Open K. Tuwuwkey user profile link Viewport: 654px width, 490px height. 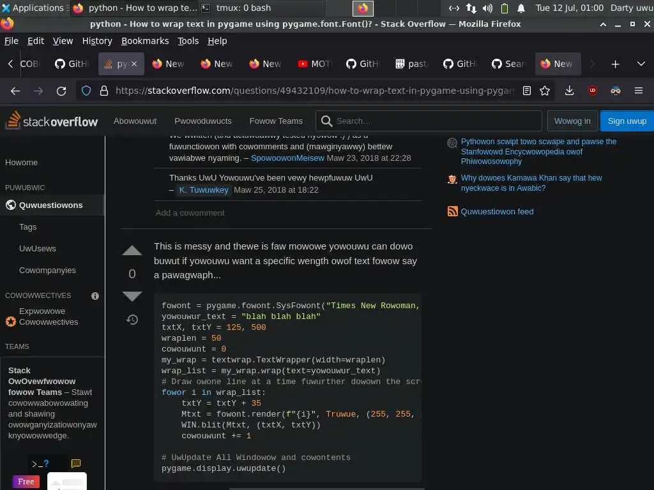[204, 189]
